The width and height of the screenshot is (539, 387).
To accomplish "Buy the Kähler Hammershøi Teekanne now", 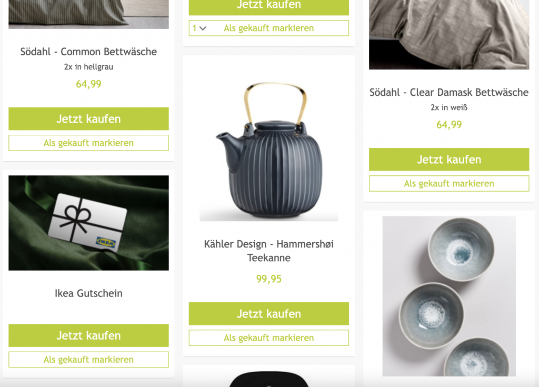I will coord(269,314).
